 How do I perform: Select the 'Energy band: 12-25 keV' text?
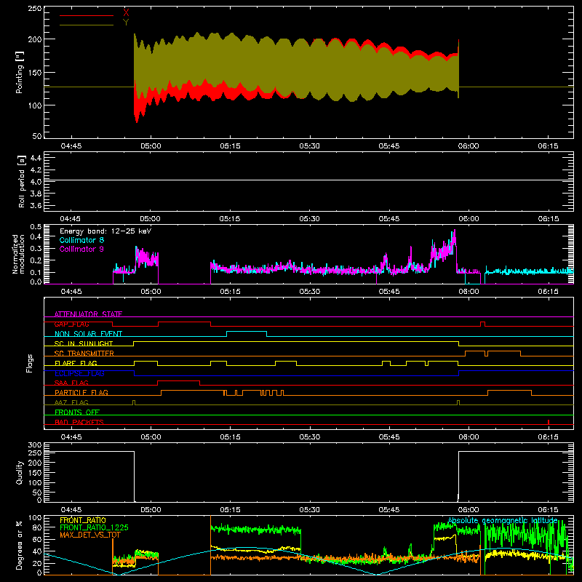point(105,231)
